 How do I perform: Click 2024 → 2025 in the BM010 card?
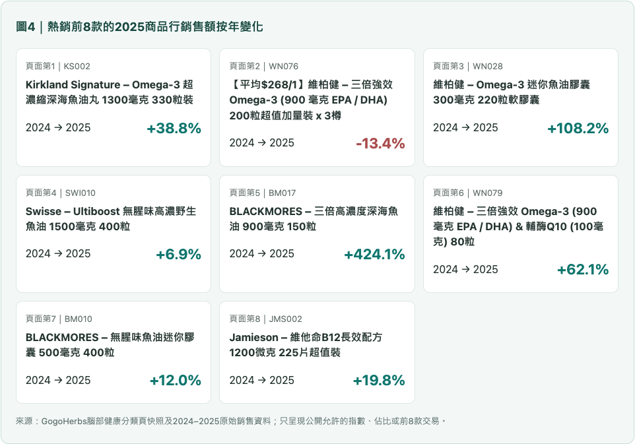(58, 380)
